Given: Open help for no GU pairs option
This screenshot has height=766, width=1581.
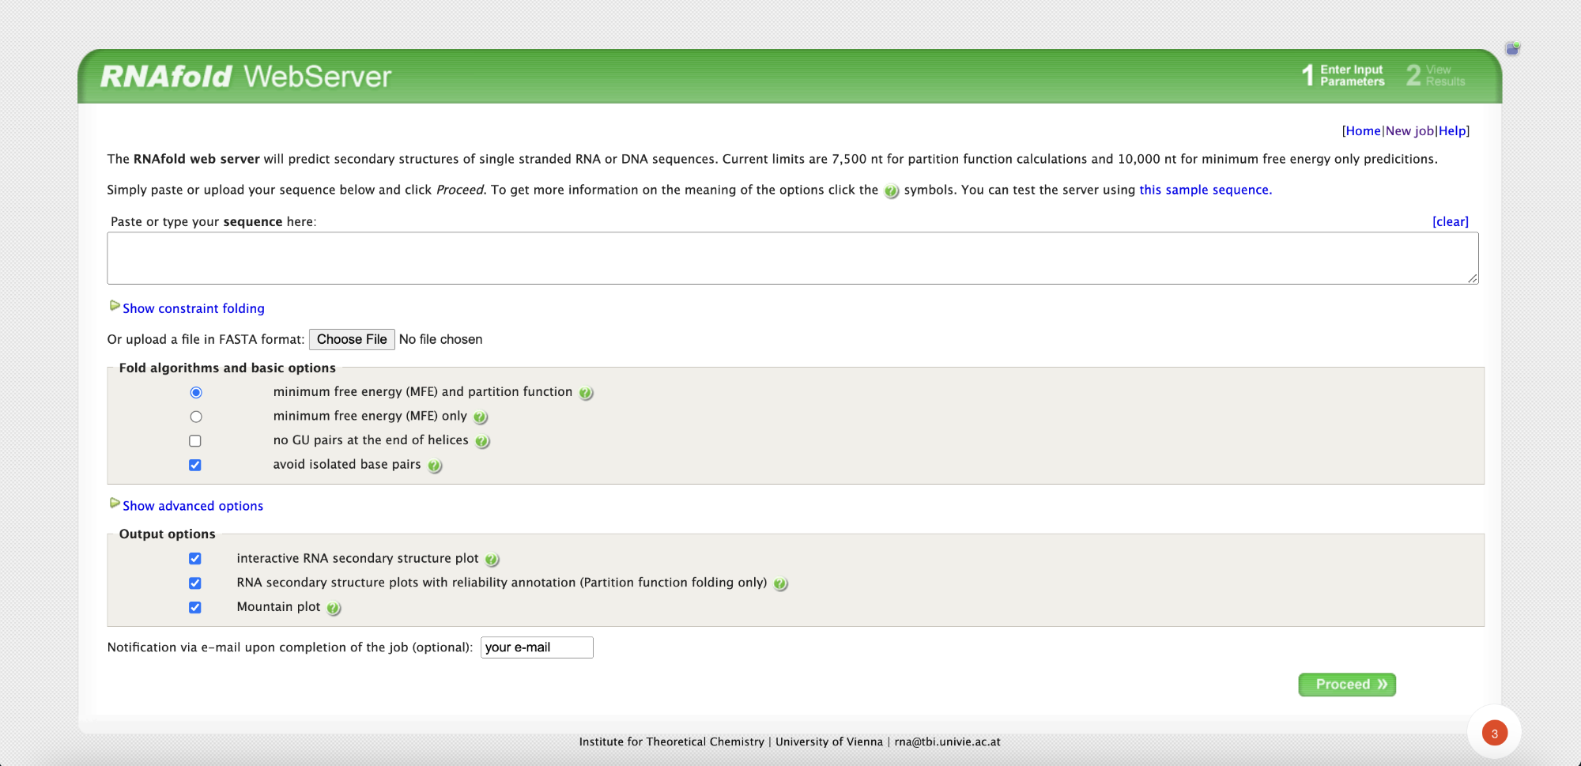Looking at the screenshot, I should 482,442.
